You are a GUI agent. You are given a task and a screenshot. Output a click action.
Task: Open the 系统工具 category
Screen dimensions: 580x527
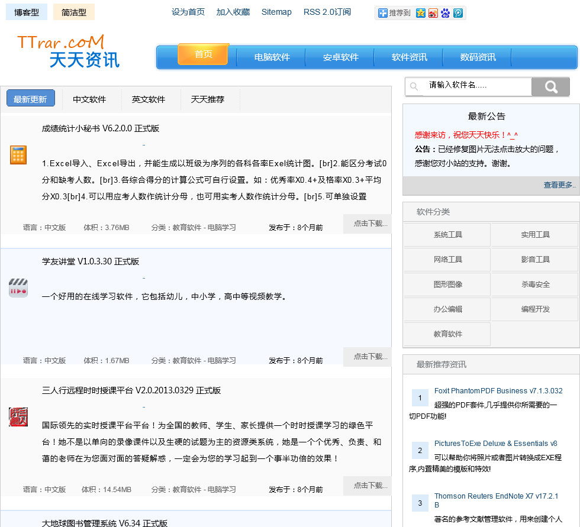[x=447, y=235]
